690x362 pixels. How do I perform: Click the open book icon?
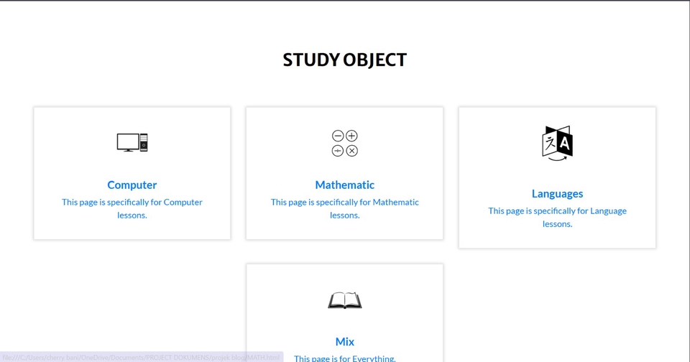(345, 300)
